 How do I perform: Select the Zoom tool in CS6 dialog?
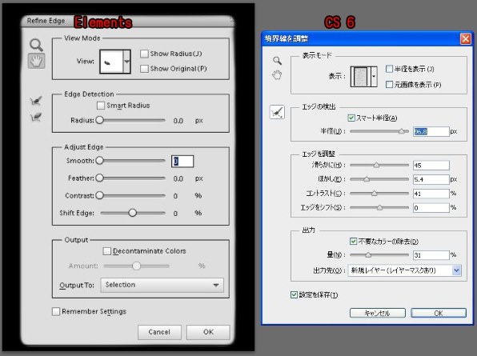point(277,61)
